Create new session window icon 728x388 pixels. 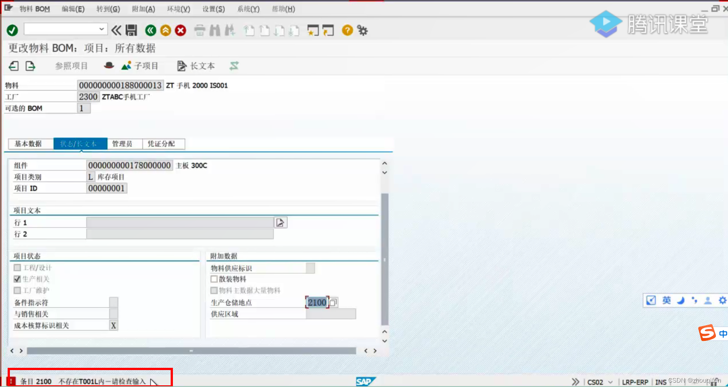[313, 30]
